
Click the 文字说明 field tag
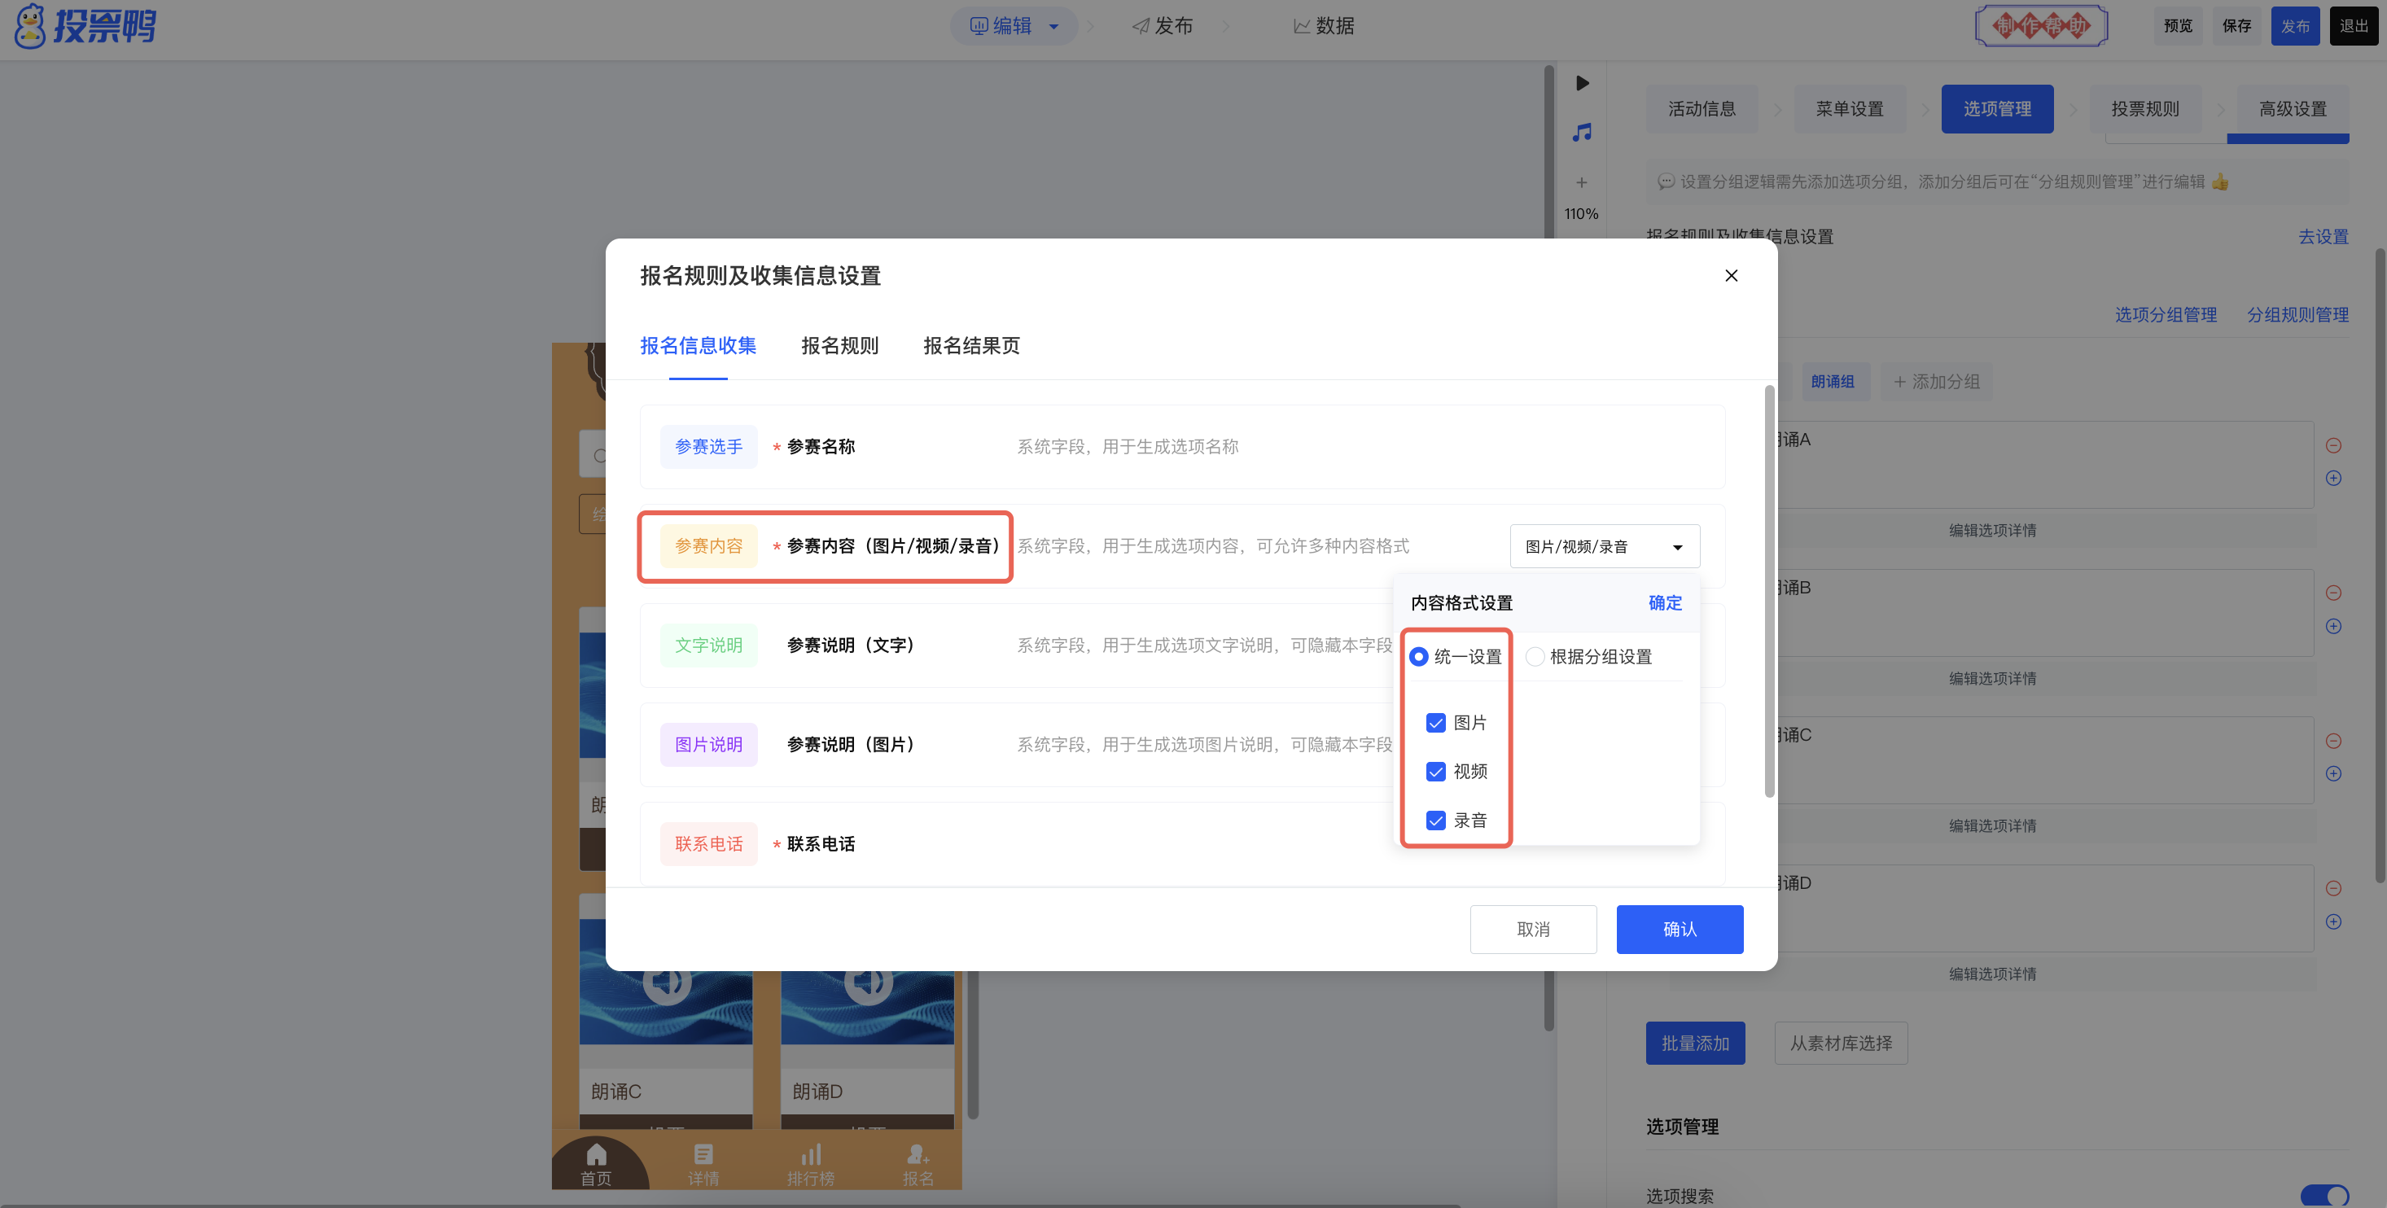[708, 645]
